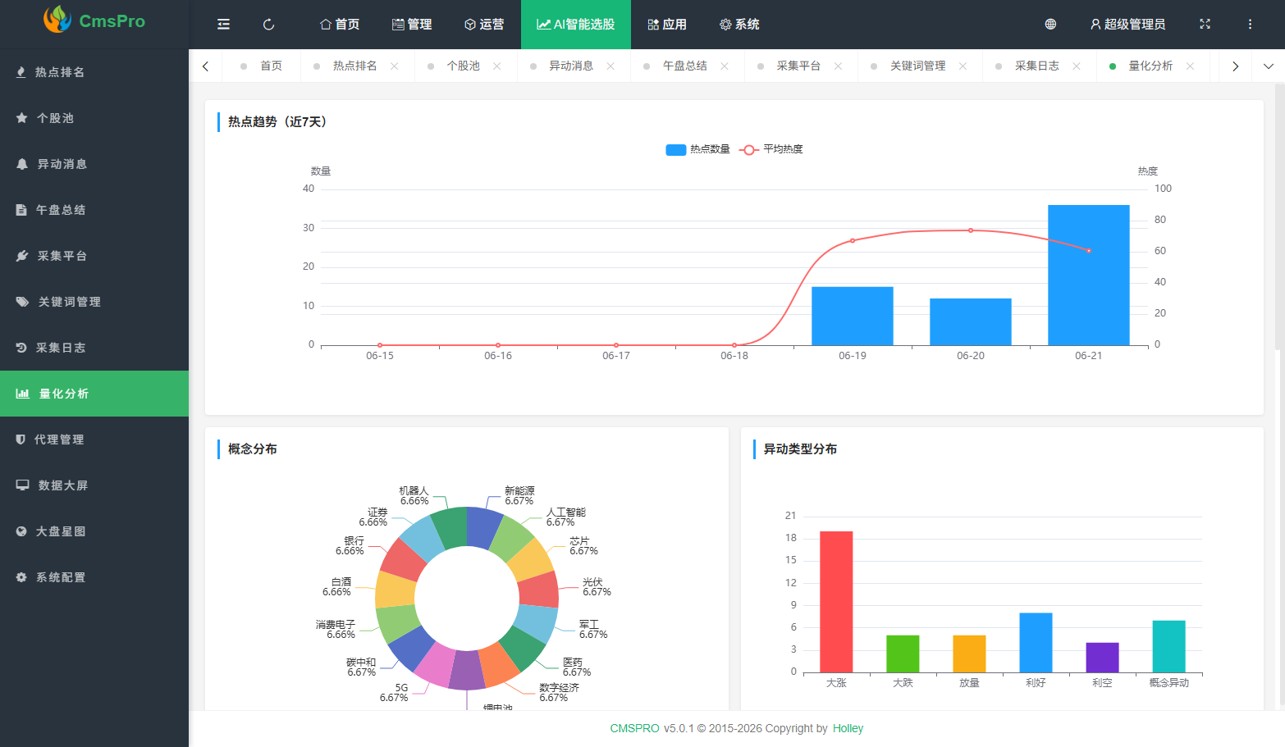Toggle fullscreen mode icon
Screen dimensions: 1285x747
tap(1205, 25)
